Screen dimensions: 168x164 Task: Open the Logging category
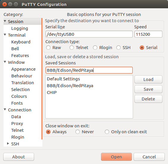20,28
